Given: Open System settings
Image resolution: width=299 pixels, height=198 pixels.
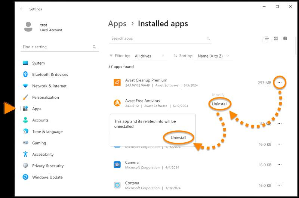Looking at the screenshot, I should (38, 63).
